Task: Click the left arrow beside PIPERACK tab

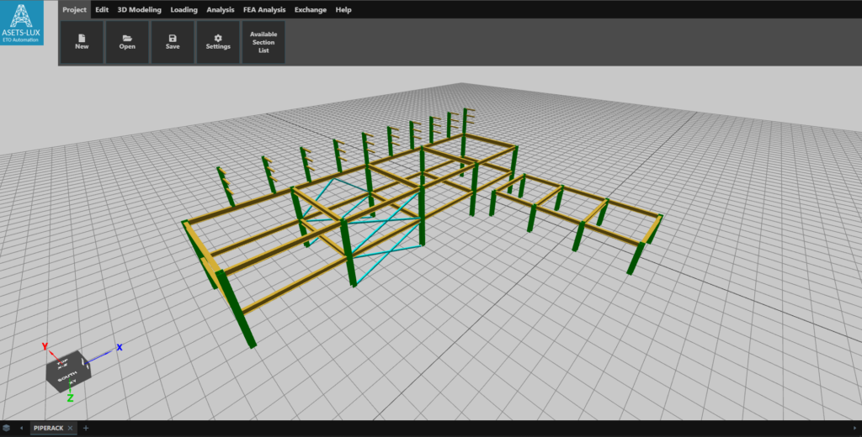Action: [21, 429]
